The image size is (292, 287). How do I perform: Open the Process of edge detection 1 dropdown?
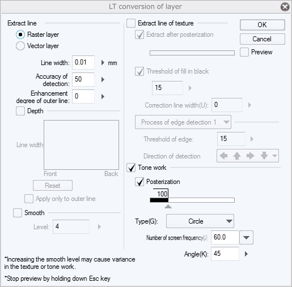[x=183, y=122]
